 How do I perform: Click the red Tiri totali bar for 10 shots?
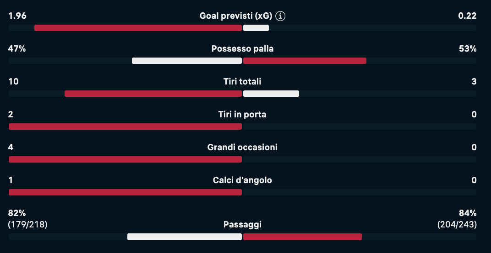point(153,94)
